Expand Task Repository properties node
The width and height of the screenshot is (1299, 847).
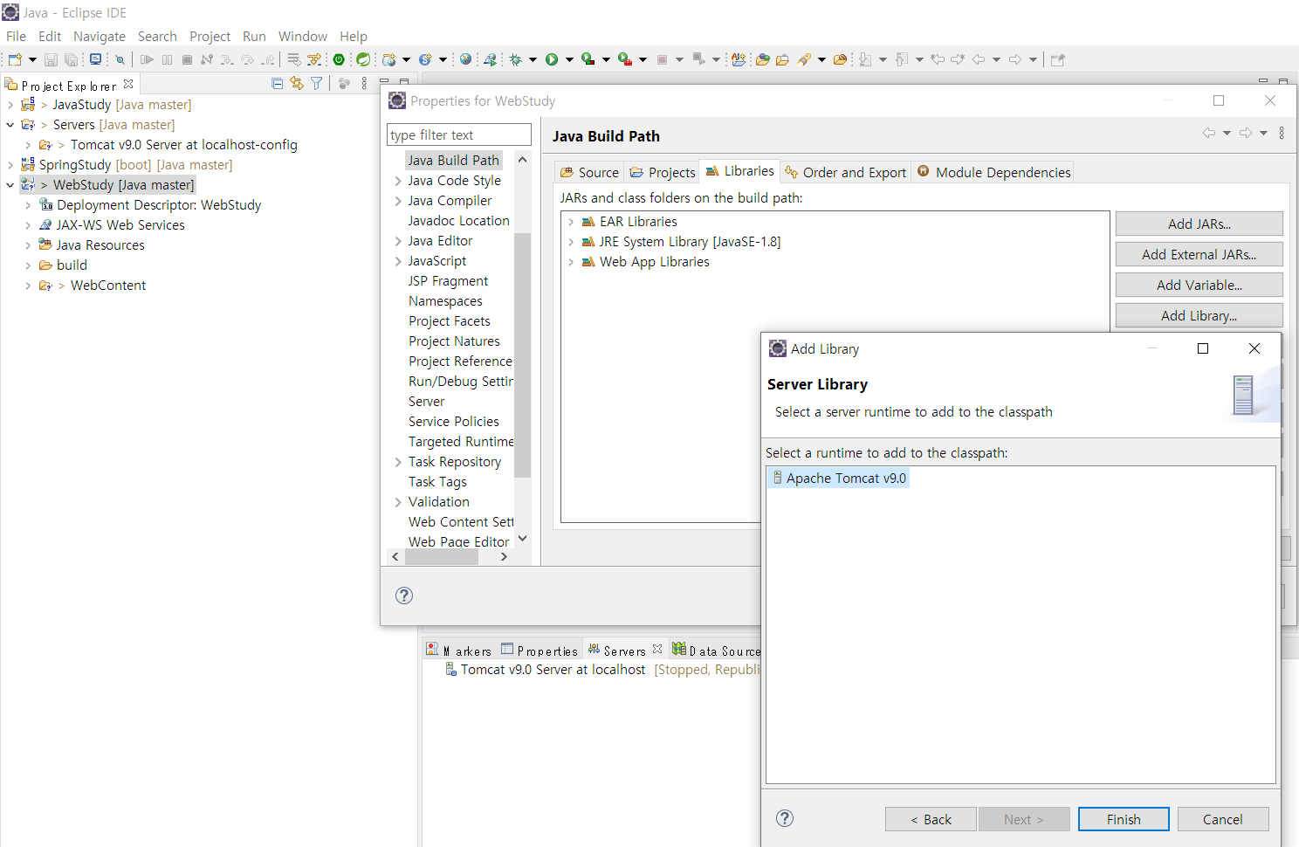(398, 462)
